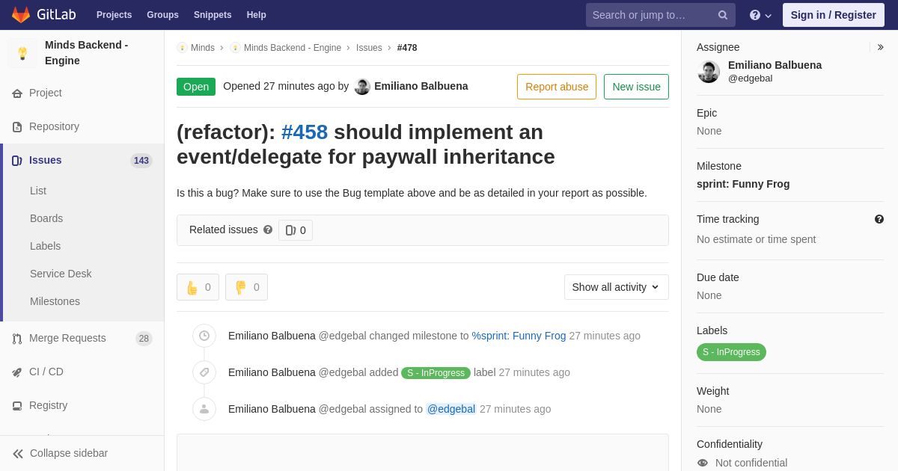Click the Sign in / Register button
898x471 pixels.
pyautogui.click(x=834, y=15)
